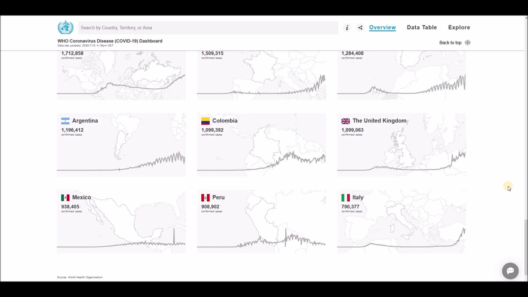Click the globe icon beside Back to top
This screenshot has height=297, width=528.
tap(467, 42)
